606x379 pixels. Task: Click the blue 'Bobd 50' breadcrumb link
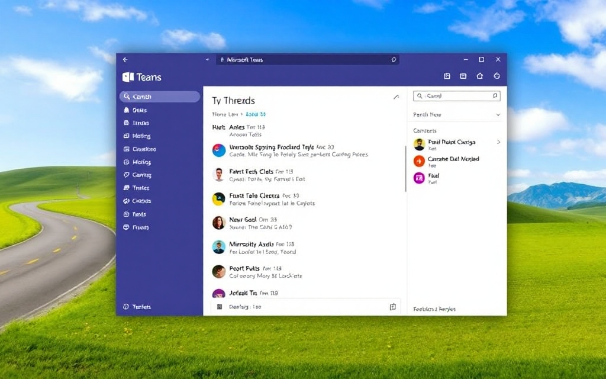[256, 114]
